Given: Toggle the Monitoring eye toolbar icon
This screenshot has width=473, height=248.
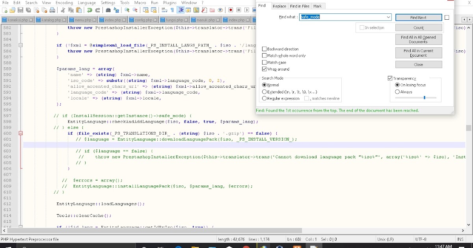Looking at the screenshot, I should 220,10.
